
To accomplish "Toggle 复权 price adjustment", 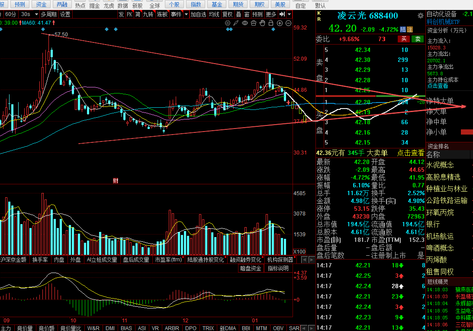I will pyautogui.click(x=228, y=14).
